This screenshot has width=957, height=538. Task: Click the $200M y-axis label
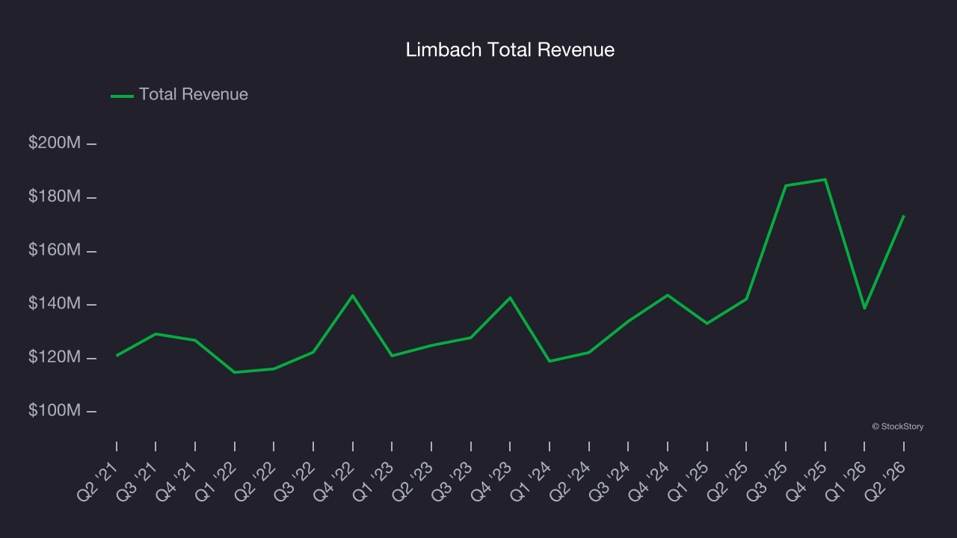(55, 143)
